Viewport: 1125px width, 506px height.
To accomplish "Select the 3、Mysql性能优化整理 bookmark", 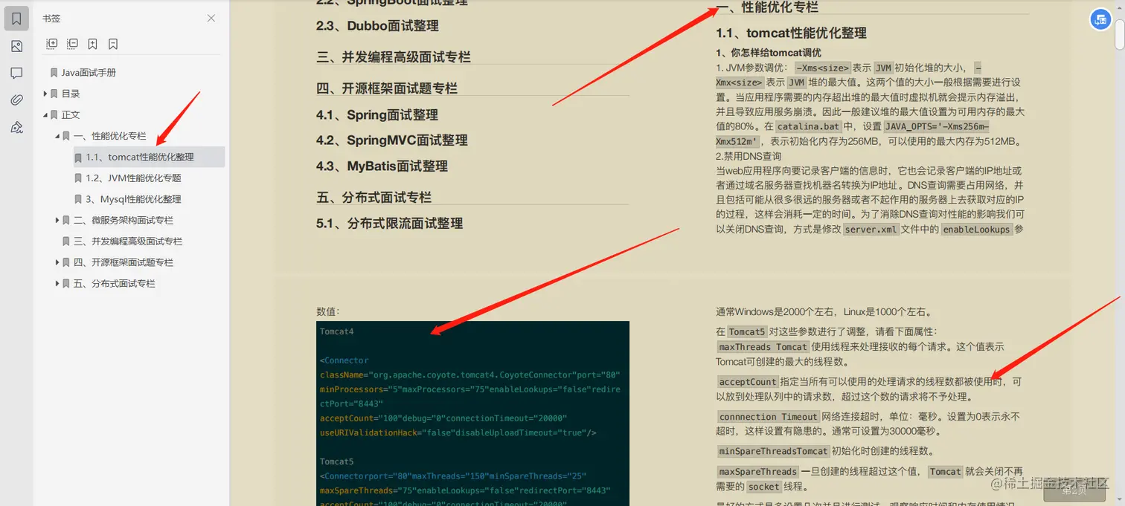I will (133, 199).
